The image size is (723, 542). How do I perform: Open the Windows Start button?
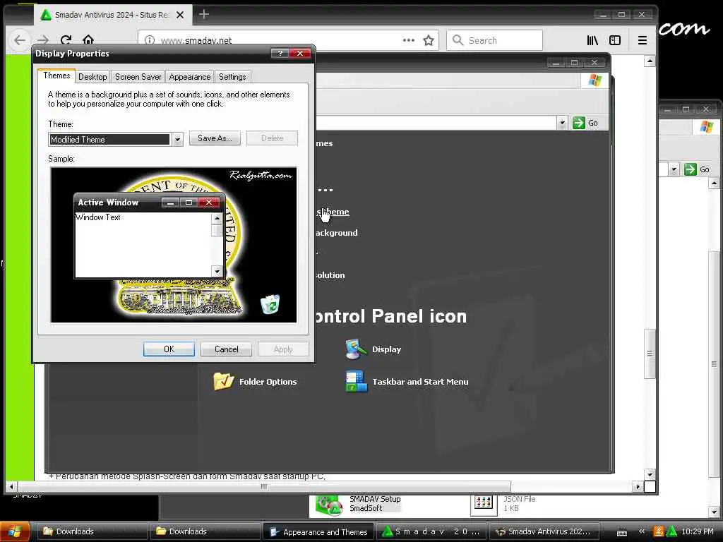[x=15, y=532]
